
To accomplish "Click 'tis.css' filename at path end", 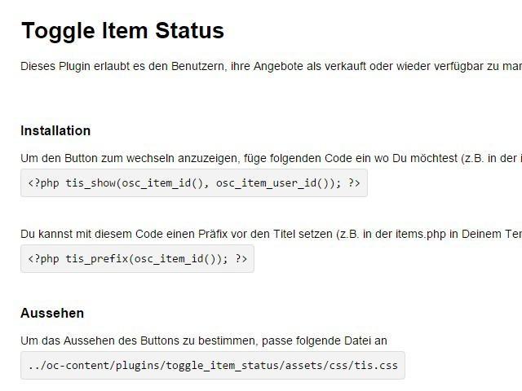I will [376, 366].
